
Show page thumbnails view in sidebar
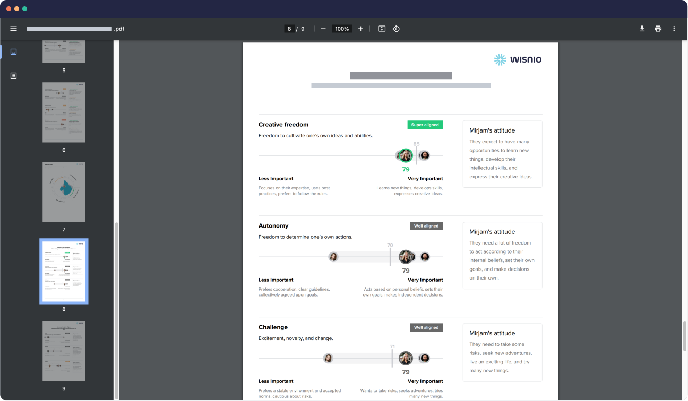coord(14,51)
